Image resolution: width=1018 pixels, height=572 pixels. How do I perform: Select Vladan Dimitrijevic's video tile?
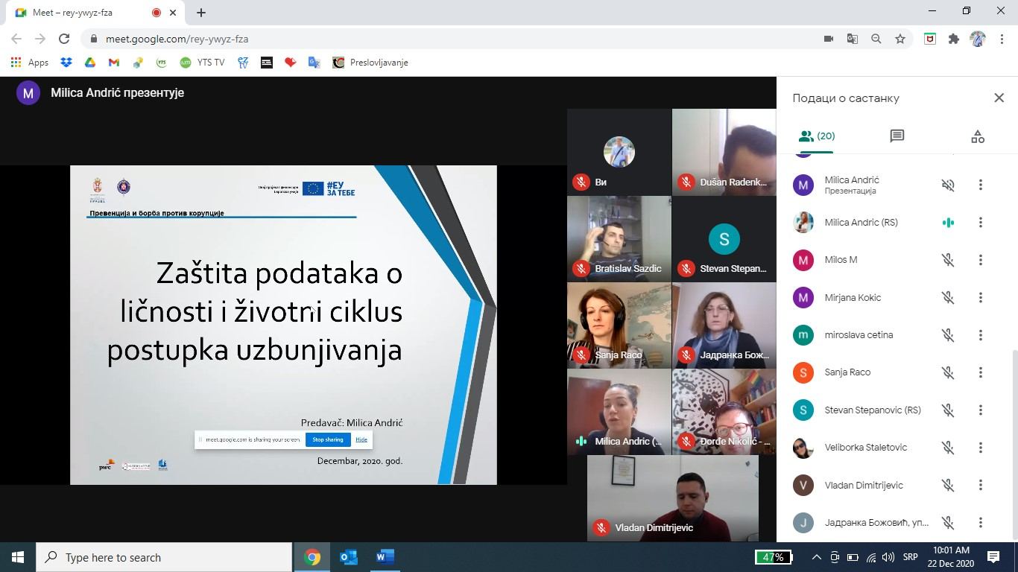tap(673, 498)
